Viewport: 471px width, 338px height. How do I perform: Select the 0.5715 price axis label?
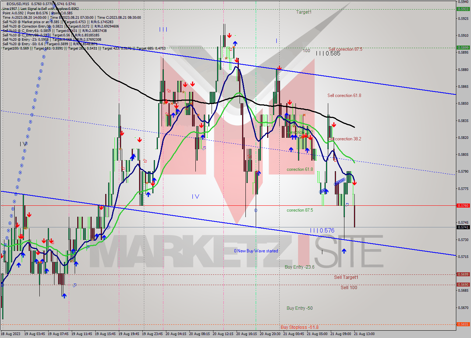click(x=463, y=257)
